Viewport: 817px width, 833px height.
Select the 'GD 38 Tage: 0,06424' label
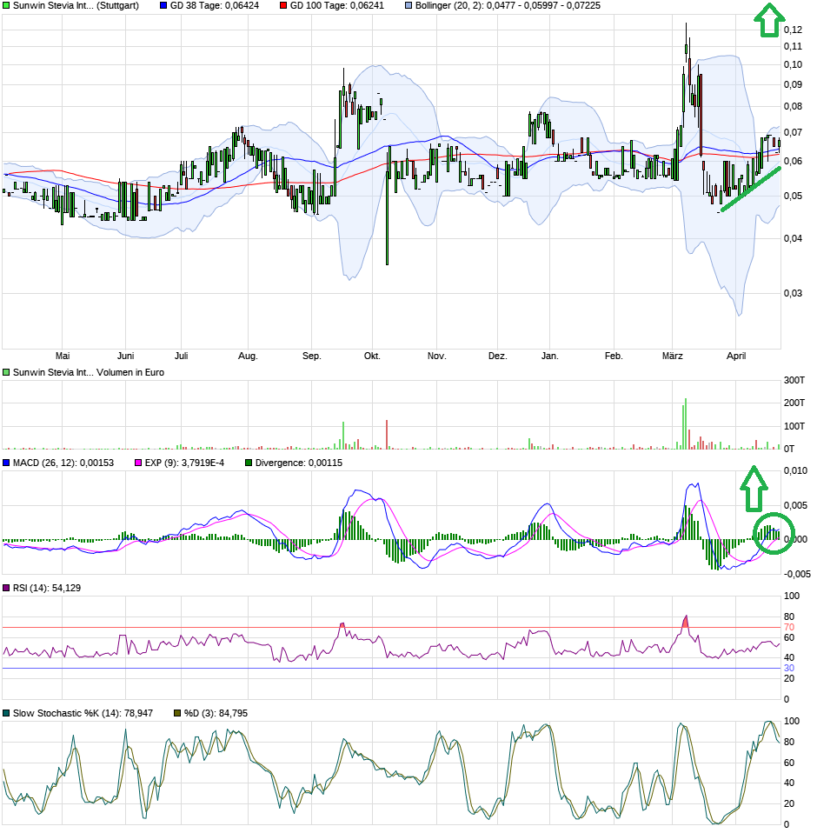pyautogui.click(x=215, y=6)
